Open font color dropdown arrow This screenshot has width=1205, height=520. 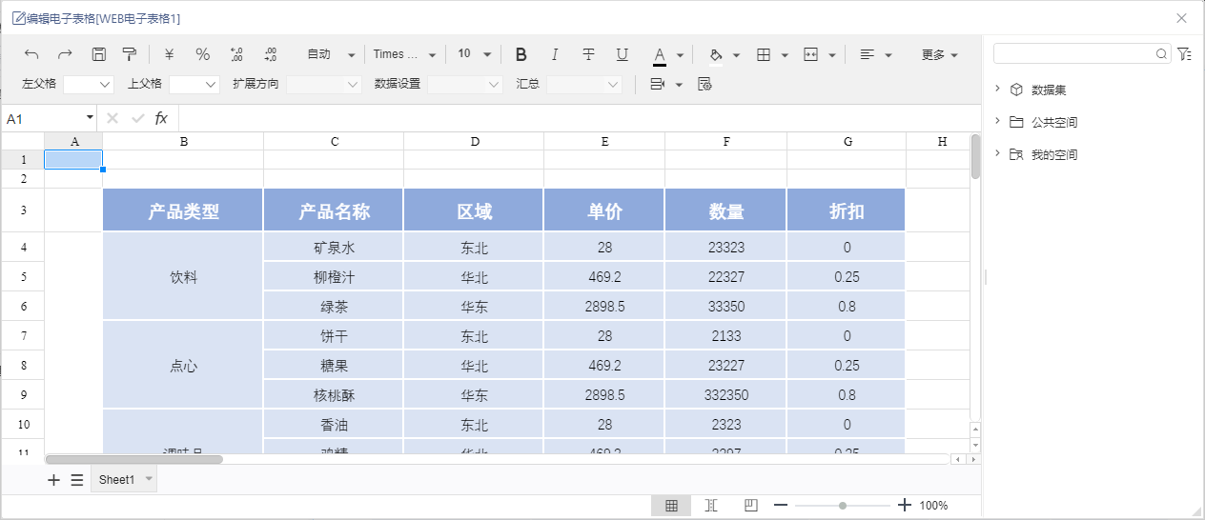pos(680,55)
